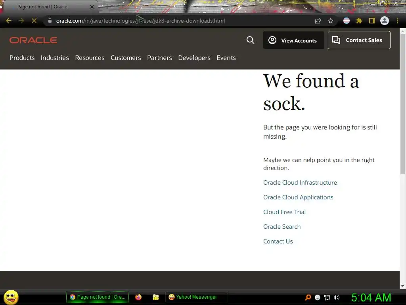This screenshot has height=305, width=406.
Task: Close the Page not found tab
Action: [x=92, y=7]
